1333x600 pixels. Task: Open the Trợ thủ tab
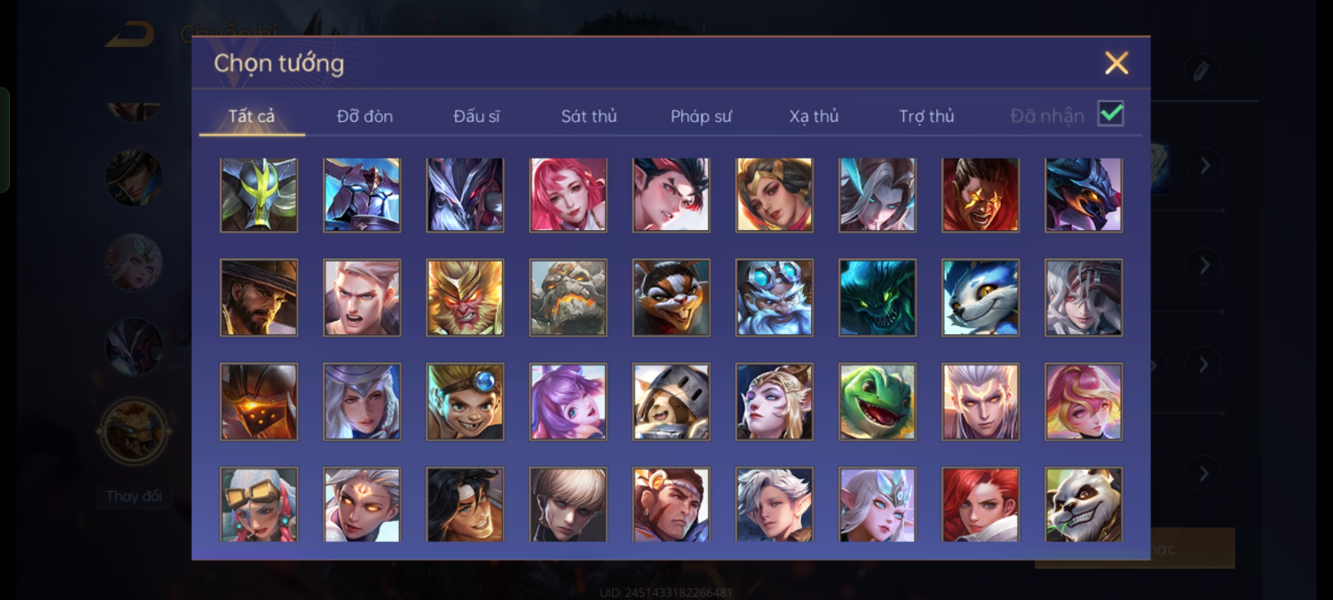926,116
